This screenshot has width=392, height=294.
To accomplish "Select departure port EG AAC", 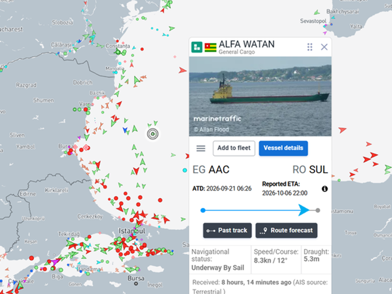I will click(211, 170).
